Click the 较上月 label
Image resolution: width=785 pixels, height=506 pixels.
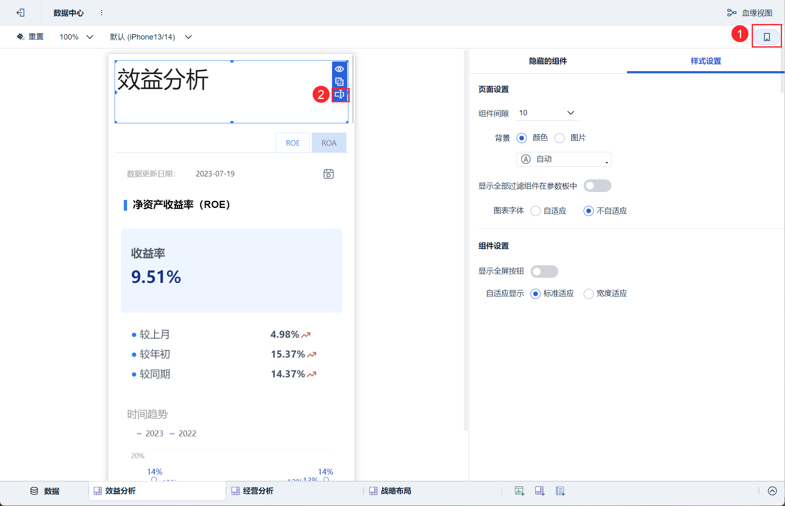155,335
